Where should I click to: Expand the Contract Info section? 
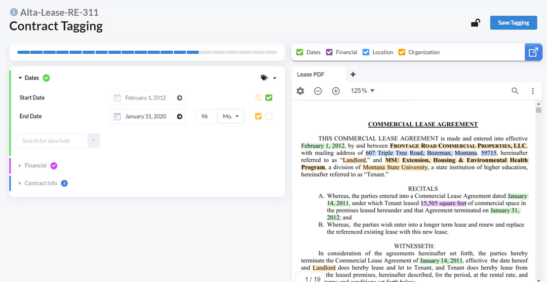[x=20, y=183]
